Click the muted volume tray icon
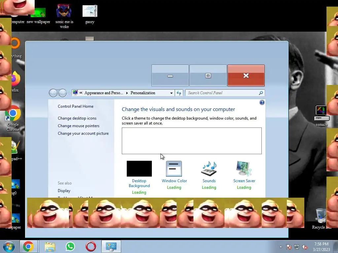 (305, 247)
